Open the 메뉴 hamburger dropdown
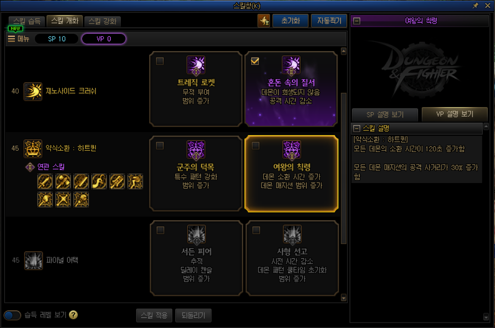The height and width of the screenshot is (328, 495). click(x=18, y=39)
